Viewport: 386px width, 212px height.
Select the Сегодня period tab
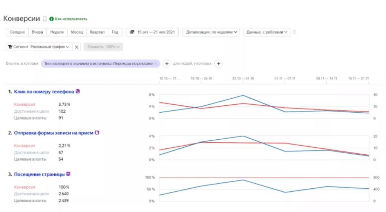point(17,32)
